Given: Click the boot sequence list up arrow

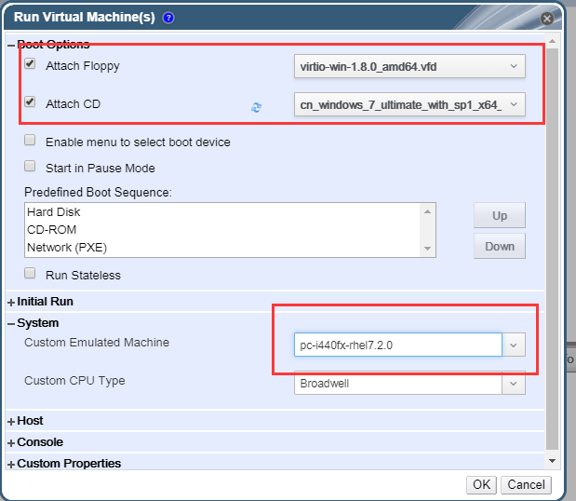Looking at the screenshot, I should 428,211.
